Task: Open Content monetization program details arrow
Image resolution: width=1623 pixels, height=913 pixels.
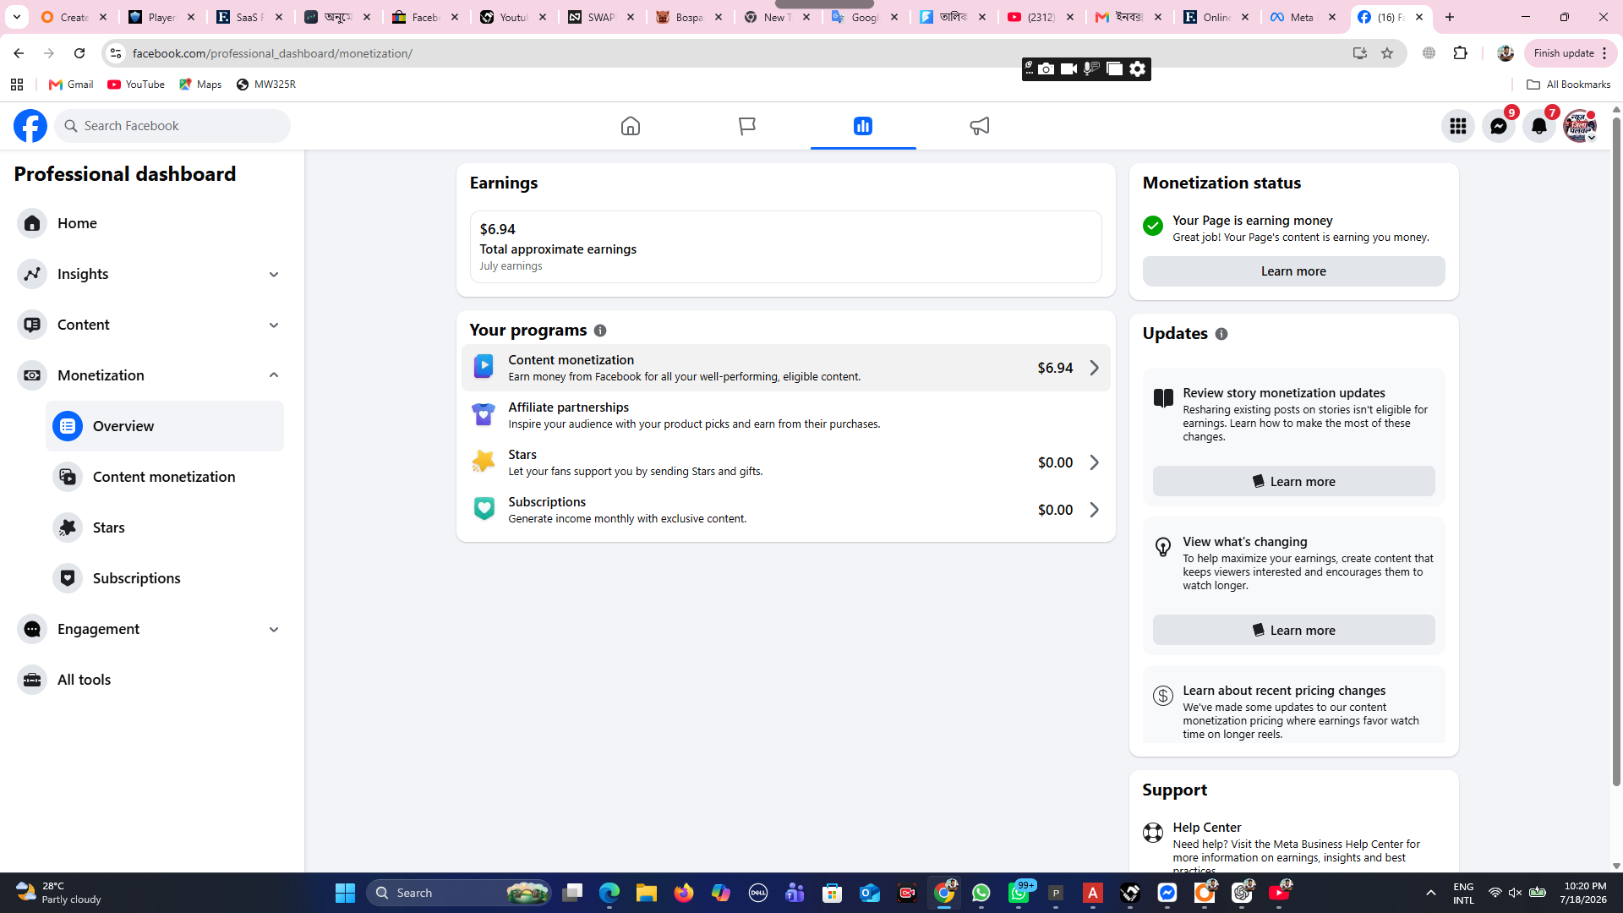Action: (1094, 368)
